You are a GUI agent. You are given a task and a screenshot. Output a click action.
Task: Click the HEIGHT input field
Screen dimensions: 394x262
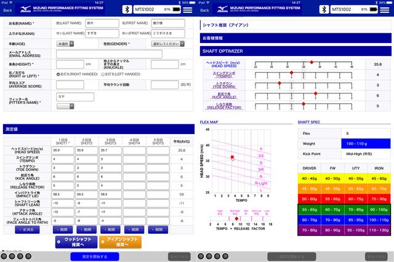70,64
